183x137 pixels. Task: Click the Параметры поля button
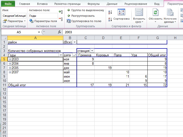pos(43,21)
